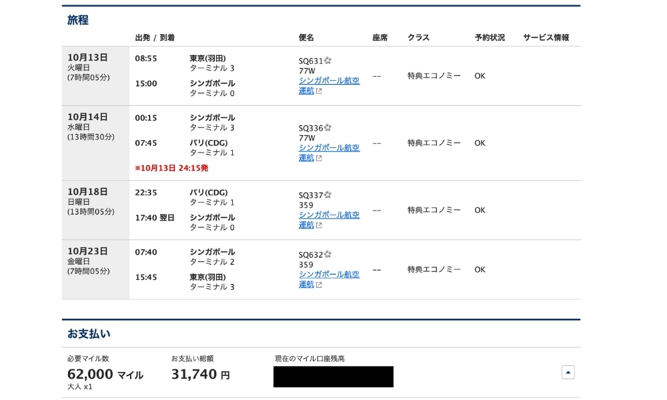Click the 旅程 section heading
Image resolution: width=667 pixels, height=400 pixels.
coord(76,20)
